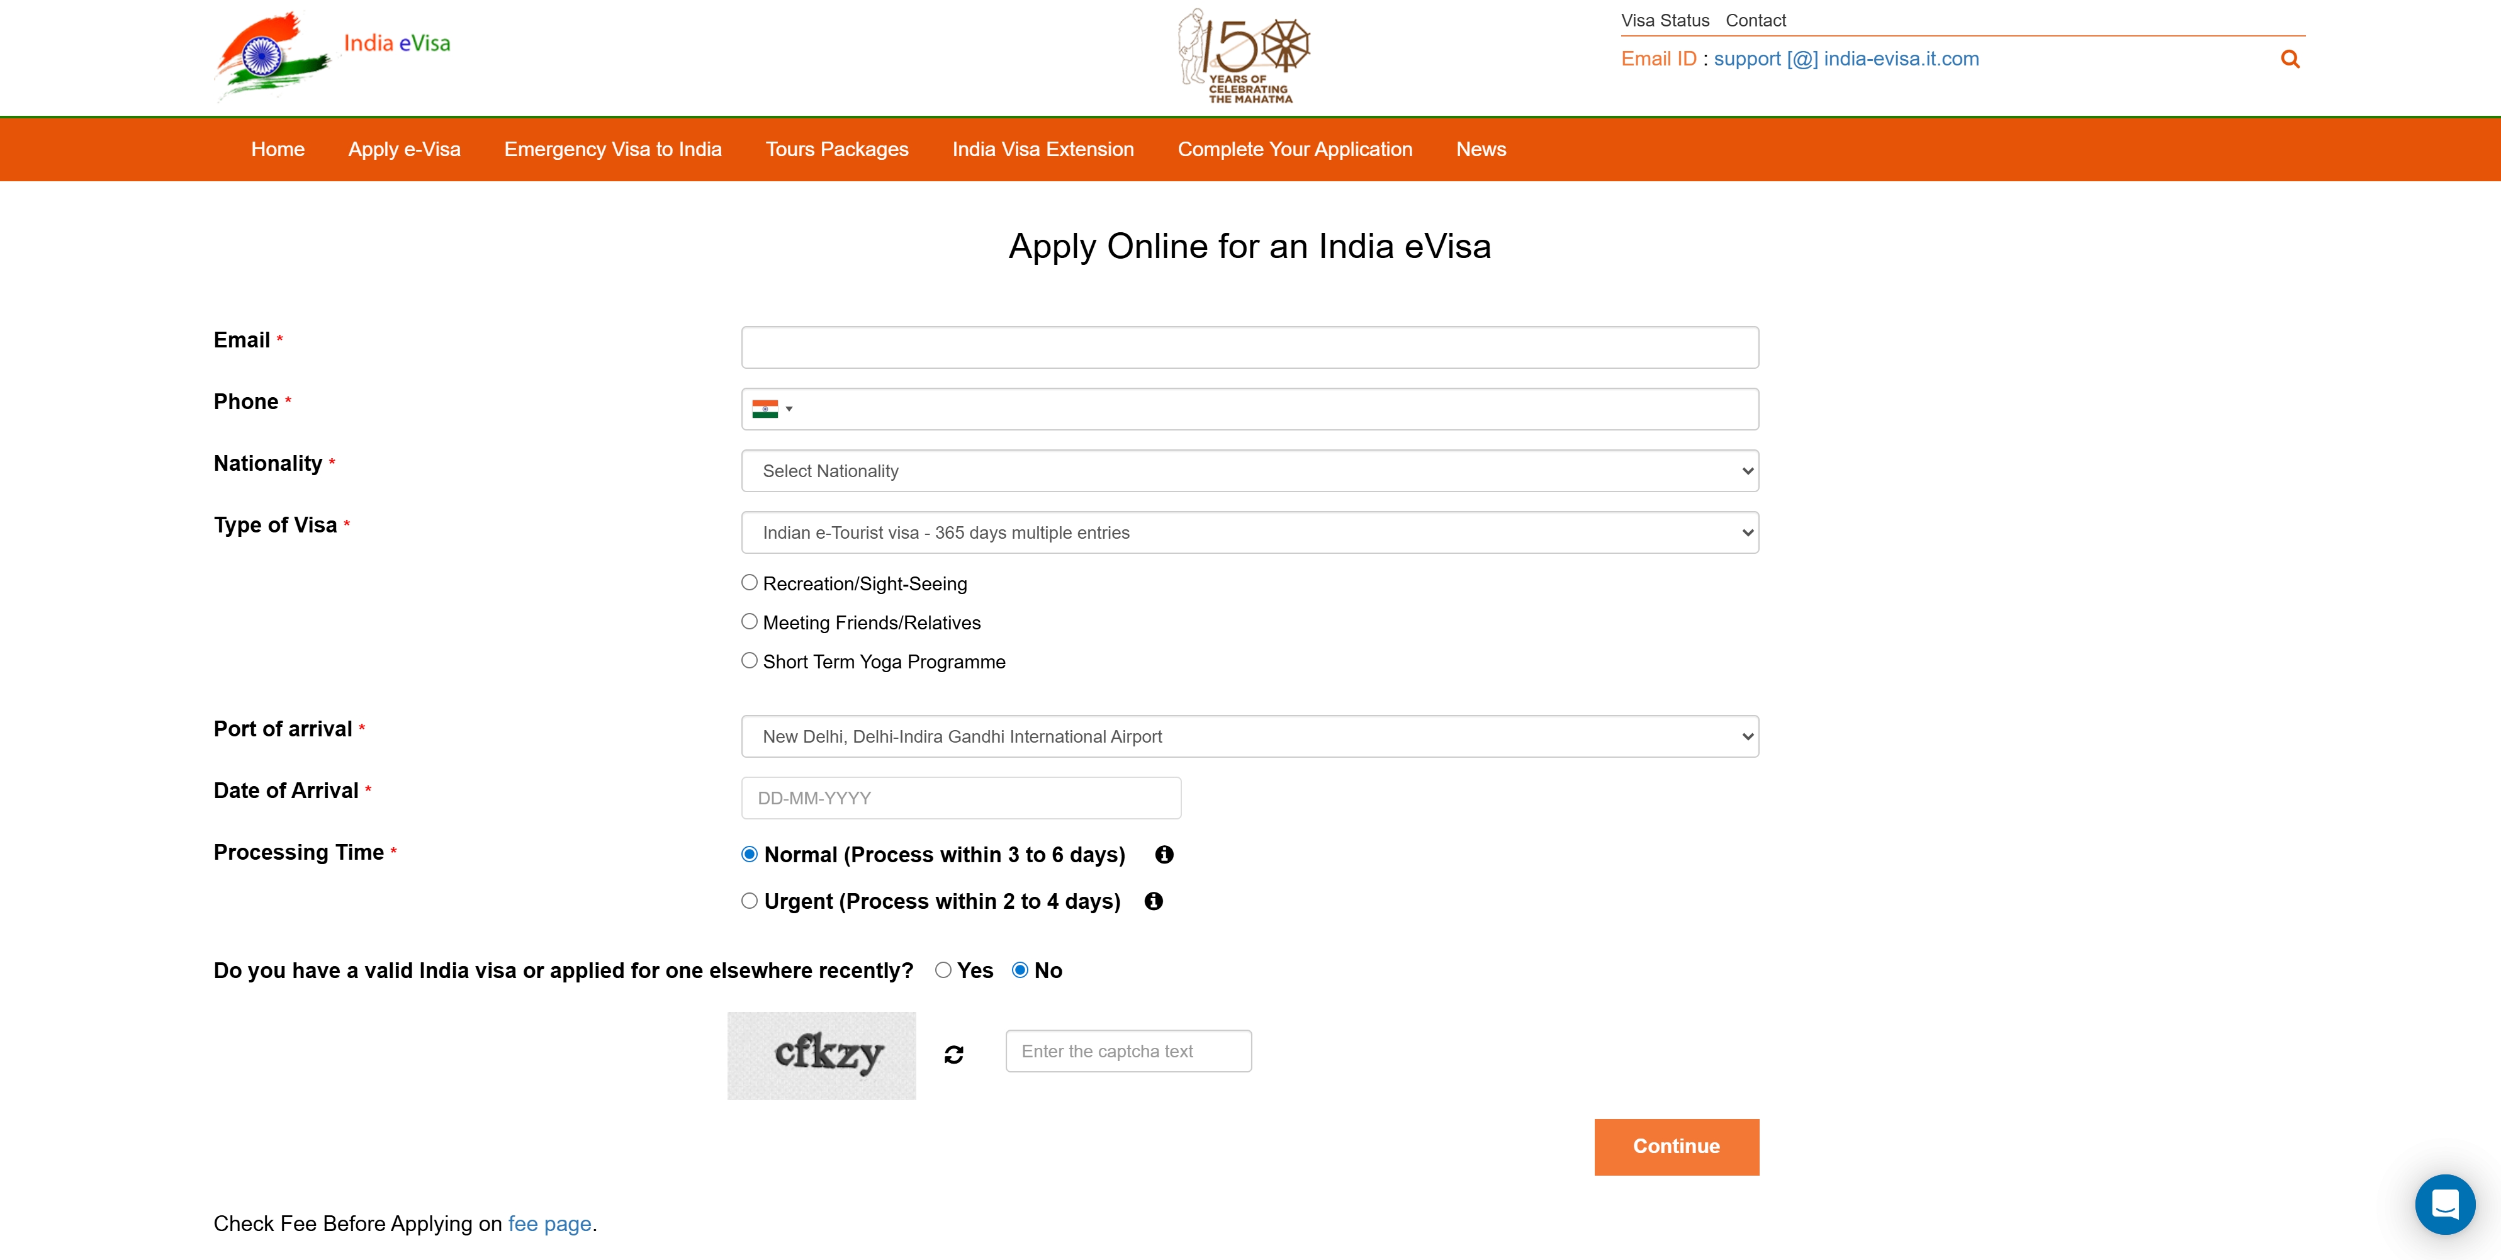Click the 150 Years Mahatma emblem
2501x1260 pixels.
click(1244, 56)
